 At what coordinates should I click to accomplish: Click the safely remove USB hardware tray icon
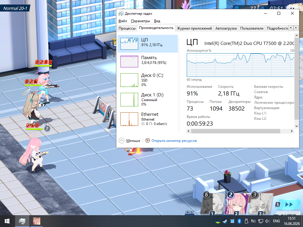[x=246, y=221]
